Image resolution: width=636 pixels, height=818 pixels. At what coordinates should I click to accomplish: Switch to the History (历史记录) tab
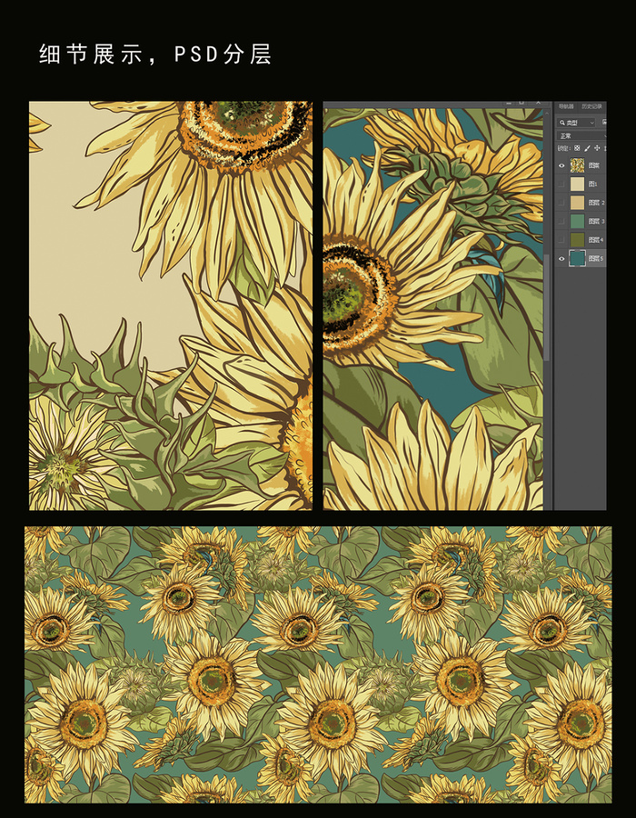coord(591,106)
